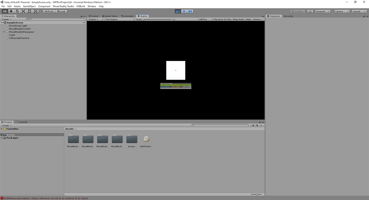This screenshot has height=200, width=369.
Task: Open the Free Aspect dropdown
Action: tap(119, 19)
